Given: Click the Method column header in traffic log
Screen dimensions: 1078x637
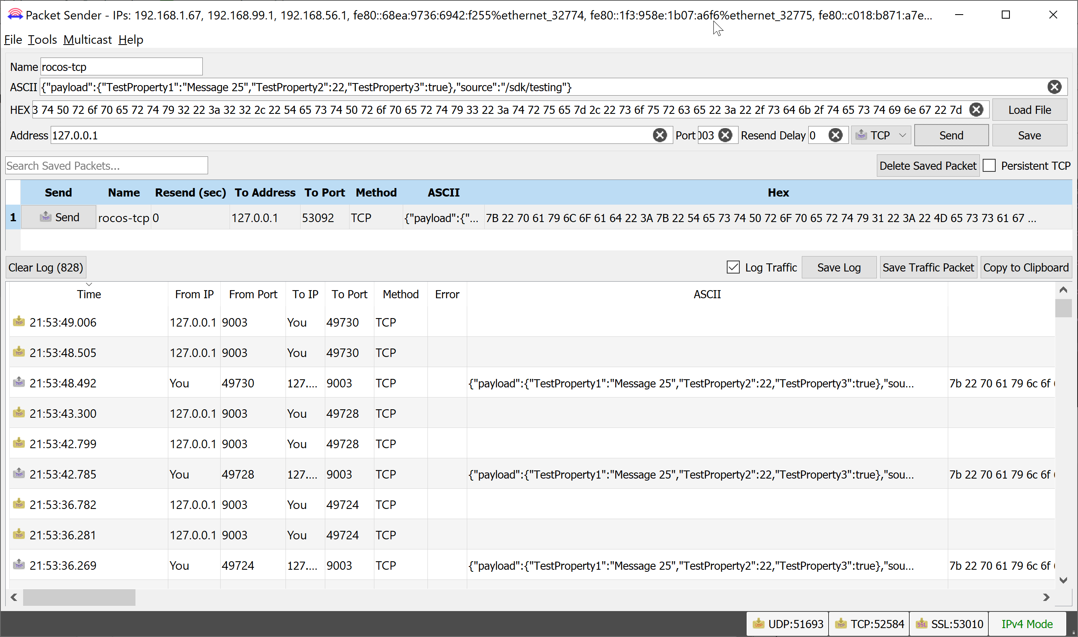Looking at the screenshot, I should click(x=401, y=295).
